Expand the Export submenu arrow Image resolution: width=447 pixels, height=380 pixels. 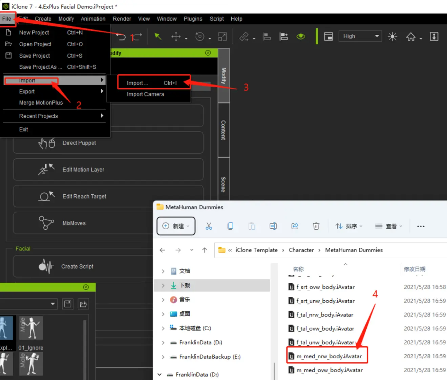[102, 91]
